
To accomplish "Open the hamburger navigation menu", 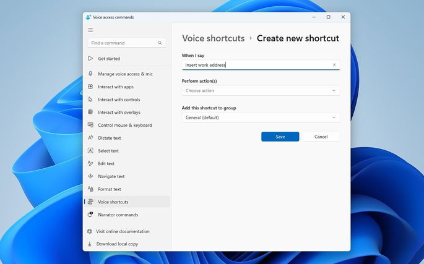I will [90, 30].
